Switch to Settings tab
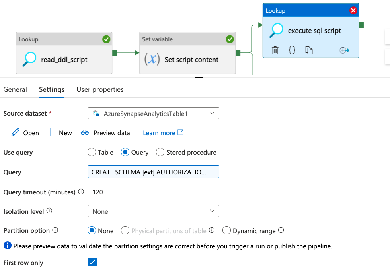390x273 pixels. (x=52, y=89)
